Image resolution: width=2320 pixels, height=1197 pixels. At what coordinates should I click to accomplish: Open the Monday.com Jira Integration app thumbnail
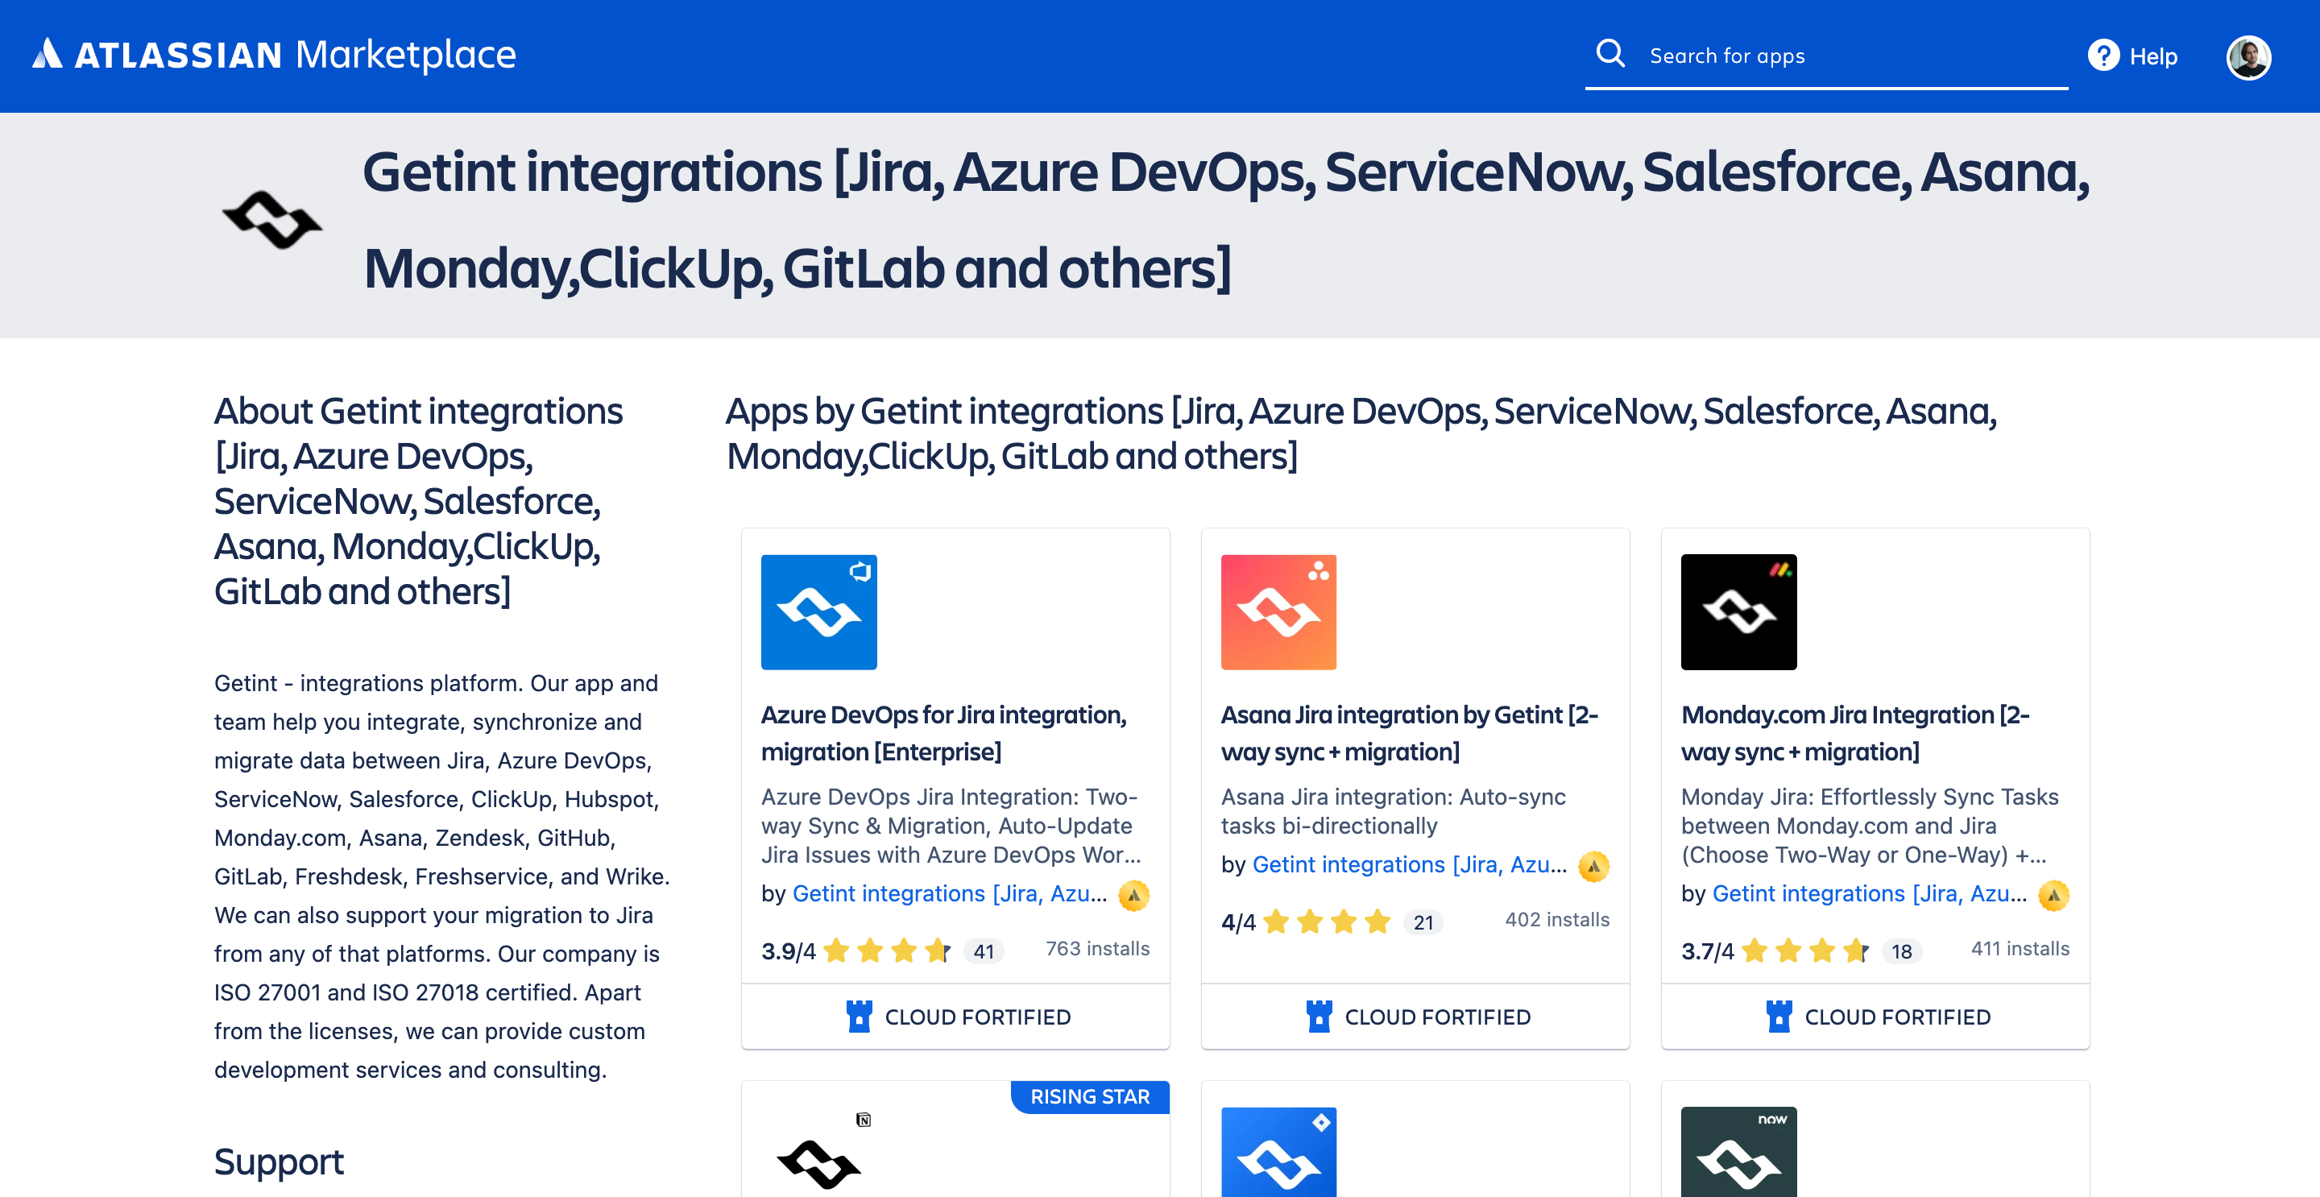click(x=1738, y=611)
